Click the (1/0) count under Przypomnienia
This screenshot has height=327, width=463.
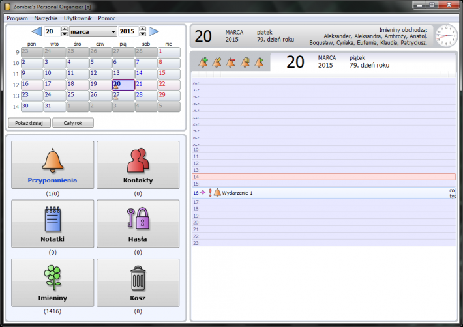[53, 193]
